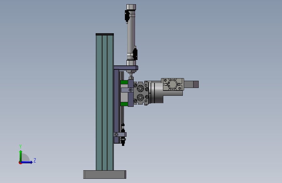Select the long purple vertical back plate
The image size is (282, 183).
pos(116,106)
